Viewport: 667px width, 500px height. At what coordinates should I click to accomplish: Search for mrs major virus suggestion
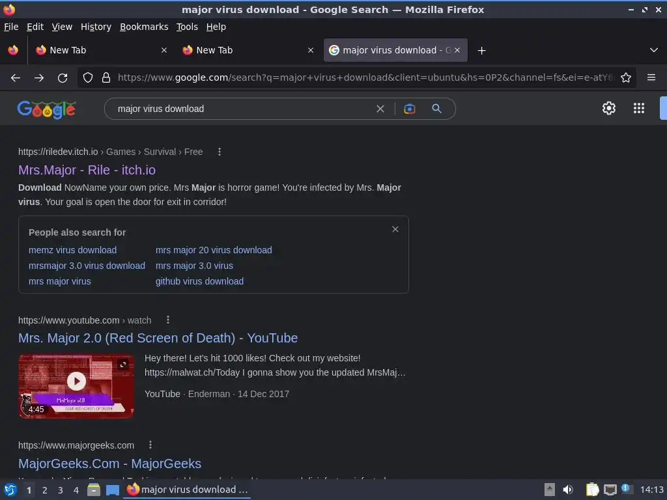(59, 281)
